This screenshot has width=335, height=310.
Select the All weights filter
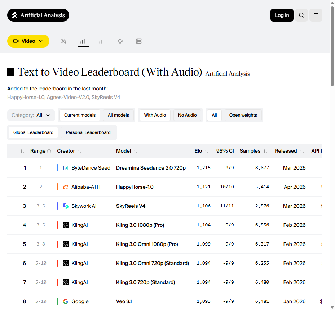[x=214, y=115]
